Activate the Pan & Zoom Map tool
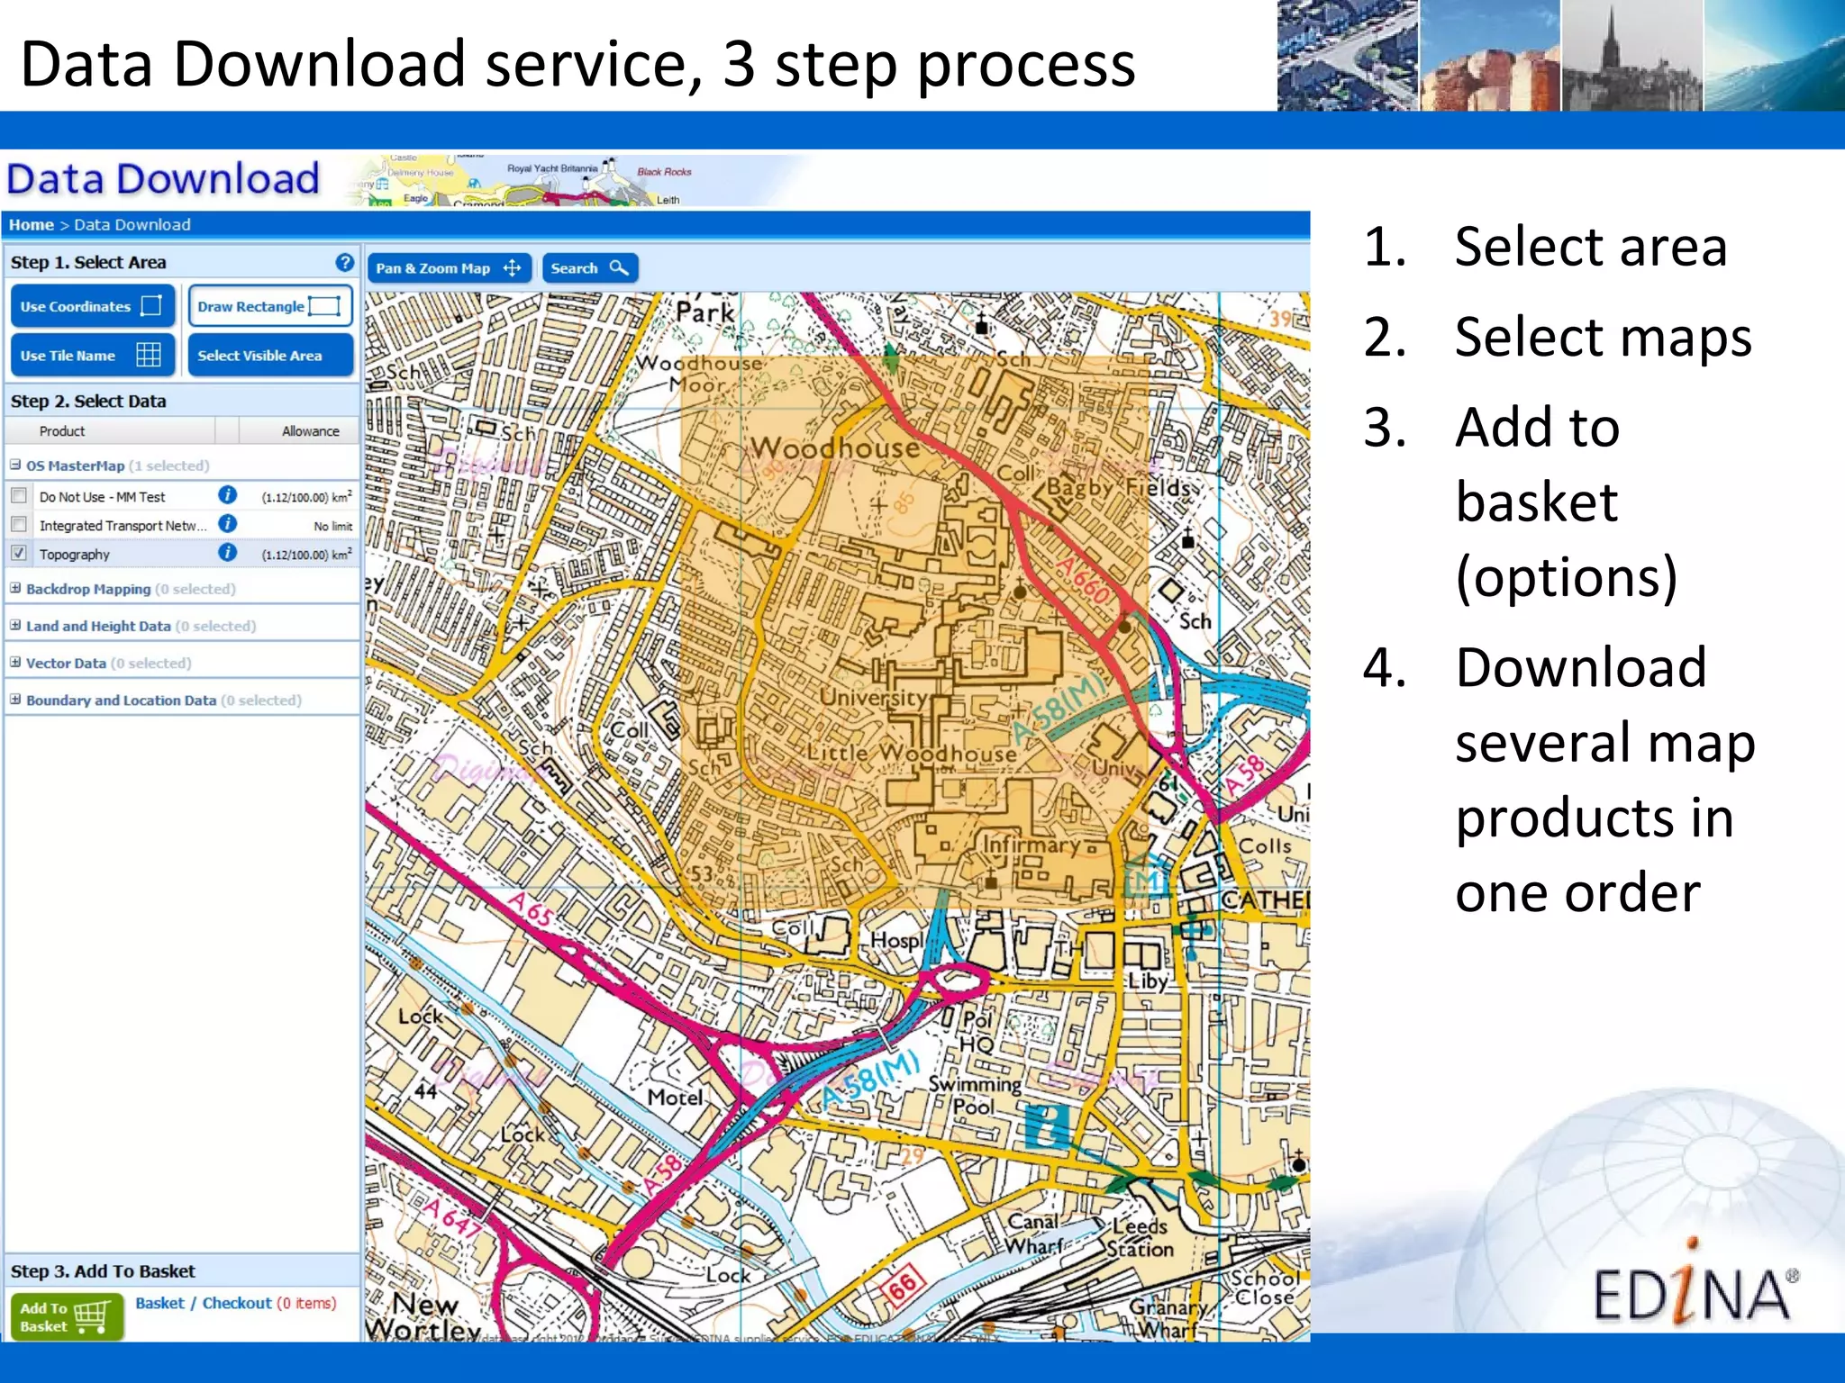The image size is (1845, 1383). 449,268
